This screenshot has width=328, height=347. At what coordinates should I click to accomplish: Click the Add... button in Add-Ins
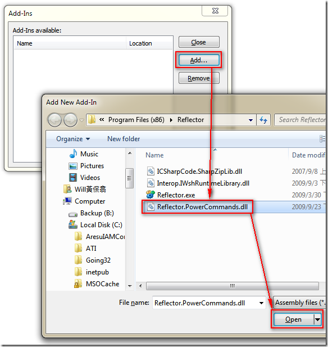click(199, 60)
